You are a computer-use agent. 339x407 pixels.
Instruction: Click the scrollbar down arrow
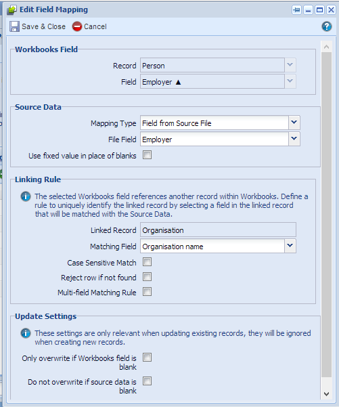[x=327, y=394]
